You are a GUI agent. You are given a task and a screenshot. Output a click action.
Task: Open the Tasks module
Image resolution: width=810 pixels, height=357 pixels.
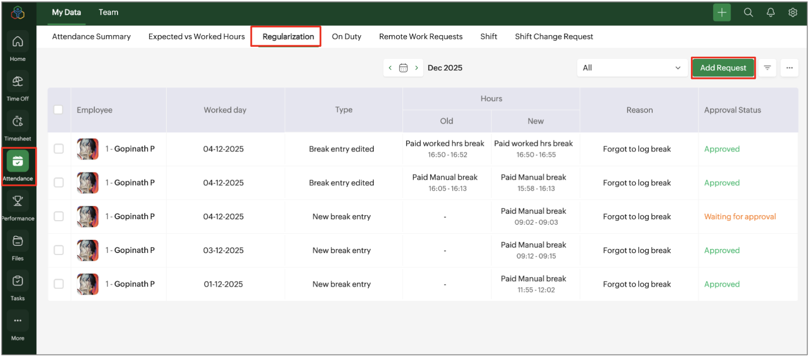[x=18, y=282]
